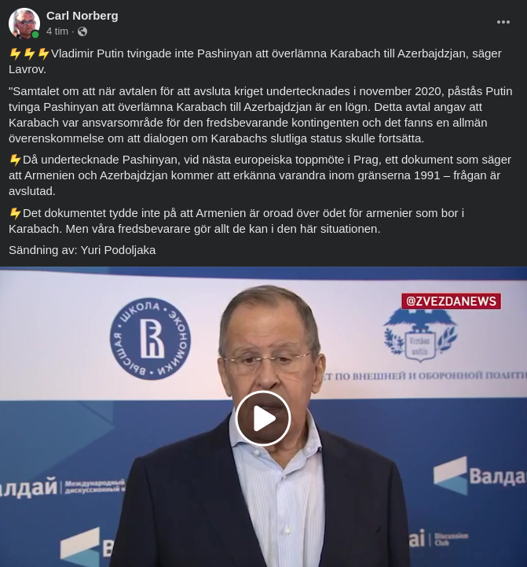Click the globe public-audience icon
The image size is (527, 567).
pyautogui.click(x=82, y=31)
